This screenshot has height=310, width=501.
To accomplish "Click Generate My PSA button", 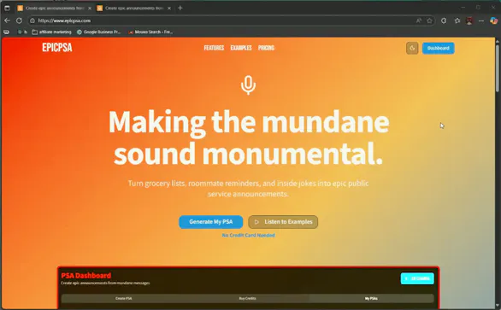I will [x=211, y=222].
